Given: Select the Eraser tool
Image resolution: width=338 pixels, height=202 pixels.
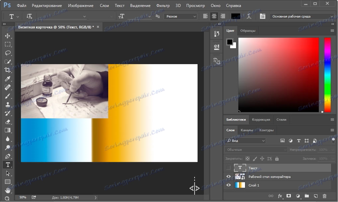Looking at the screenshot, I should pyautogui.click(x=8, y=122).
